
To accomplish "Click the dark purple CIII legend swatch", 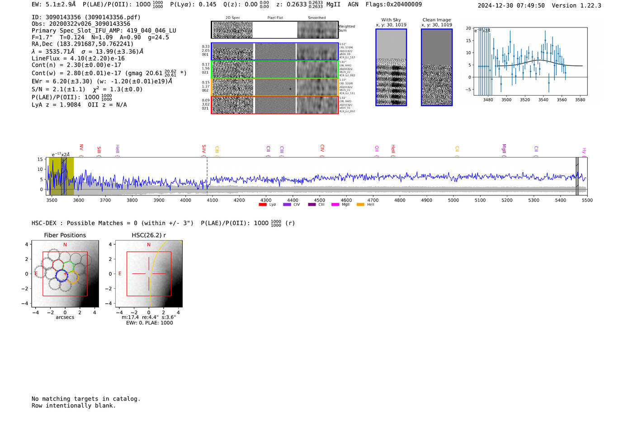I will 312,205.
